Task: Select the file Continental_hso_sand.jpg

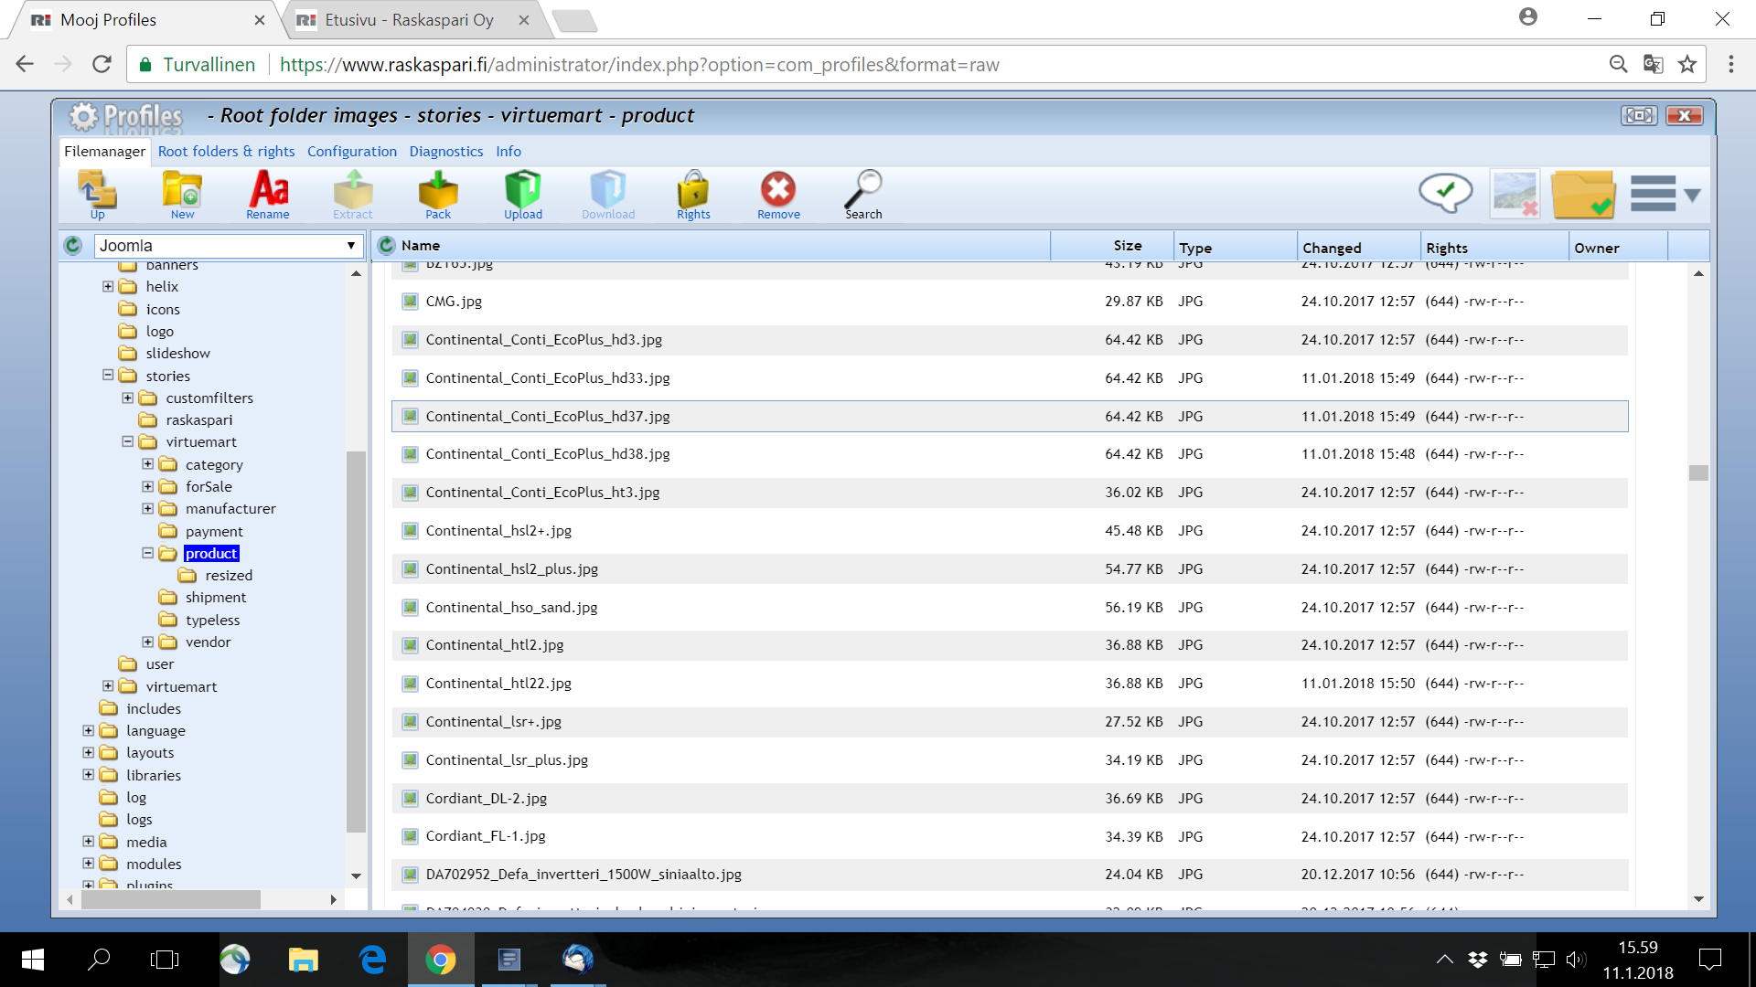Action: pyautogui.click(x=511, y=608)
